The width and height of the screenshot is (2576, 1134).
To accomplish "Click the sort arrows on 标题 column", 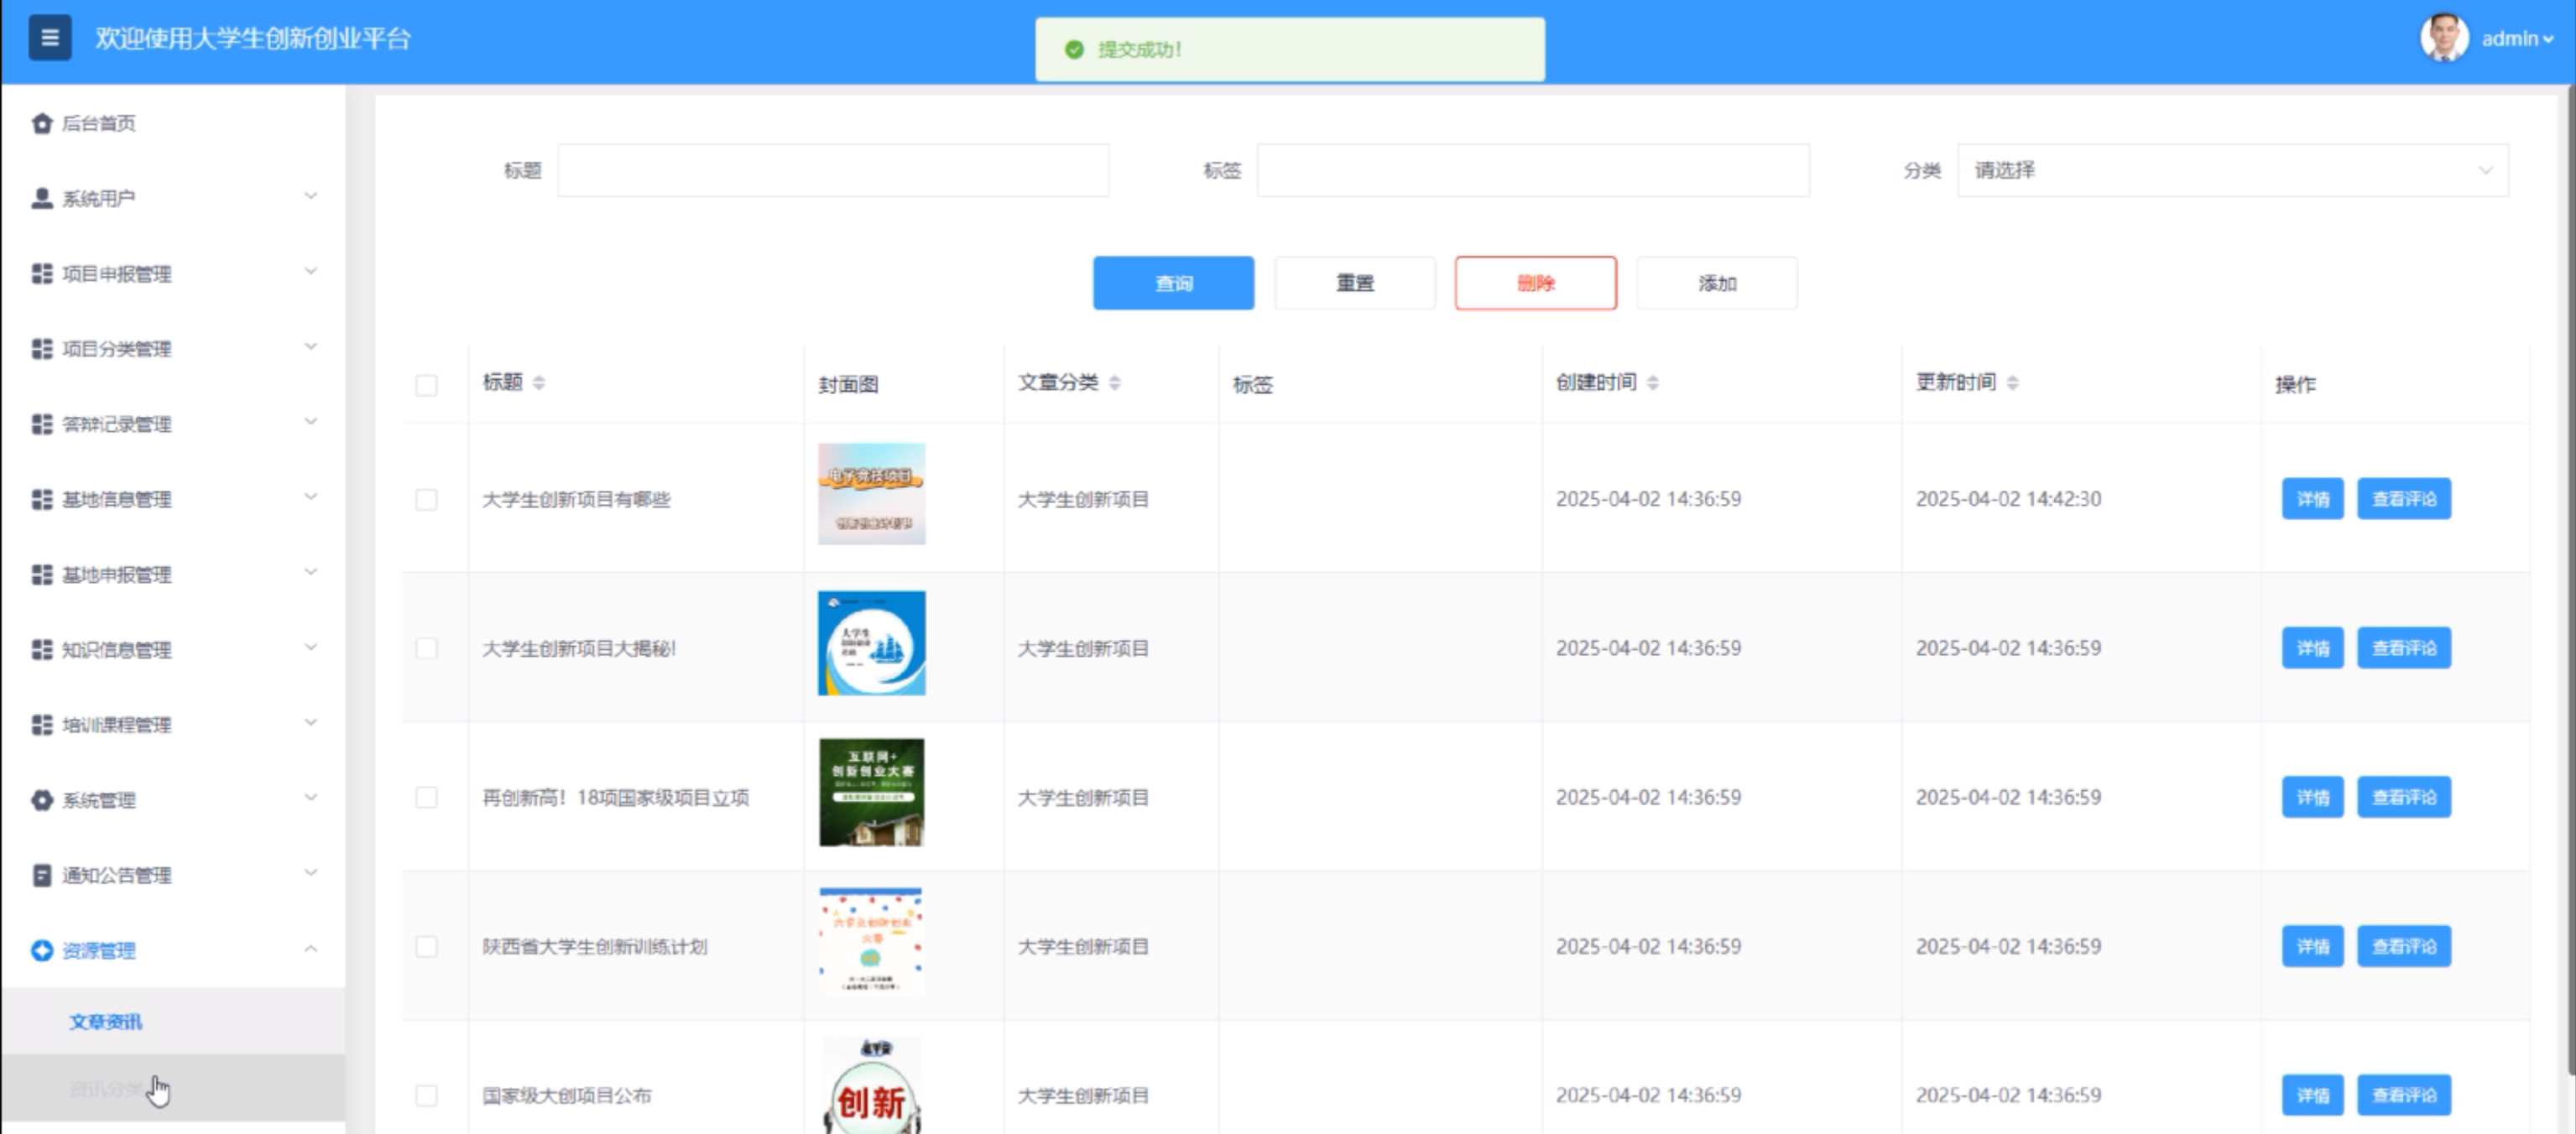I will [x=539, y=382].
